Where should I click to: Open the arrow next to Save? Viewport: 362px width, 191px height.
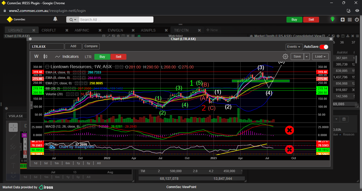pyautogui.click(x=307, y=57)
